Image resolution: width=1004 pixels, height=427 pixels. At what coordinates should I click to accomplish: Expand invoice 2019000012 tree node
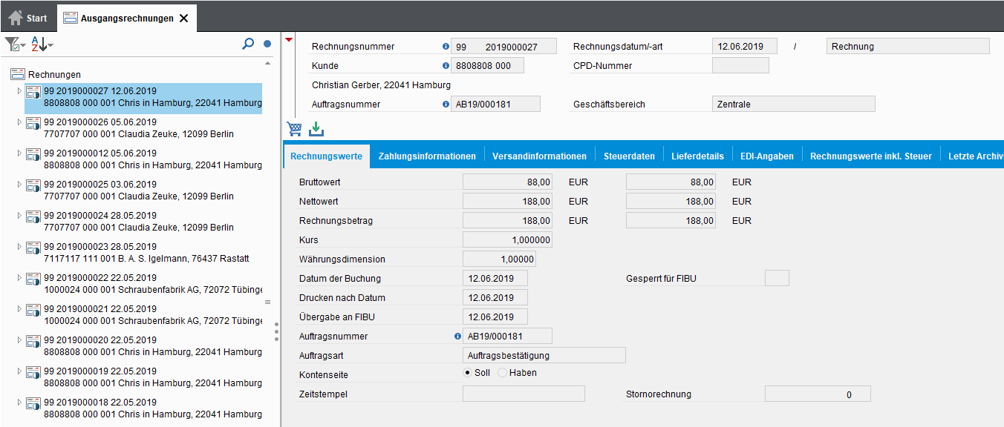tap(19, 153)
